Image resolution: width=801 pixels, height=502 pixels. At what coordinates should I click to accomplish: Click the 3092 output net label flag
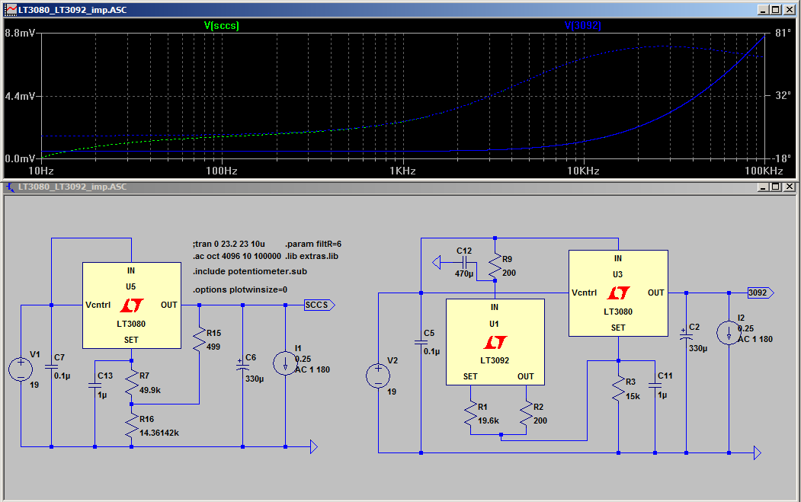pos(761,293)
